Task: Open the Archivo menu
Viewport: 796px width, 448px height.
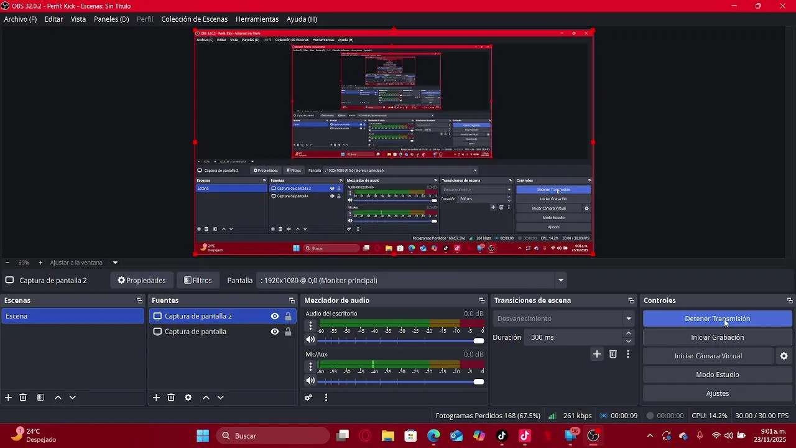Action: click(x=20, y=19)
